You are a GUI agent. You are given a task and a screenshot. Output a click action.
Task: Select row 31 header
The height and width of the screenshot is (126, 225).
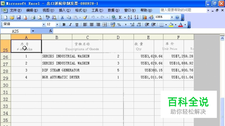(x=6, y=91)
